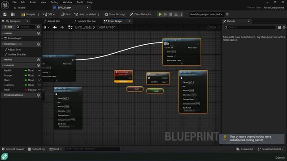Open the File menu
Image resolution: width=287 pixels, height=161 pixels.
14,2
